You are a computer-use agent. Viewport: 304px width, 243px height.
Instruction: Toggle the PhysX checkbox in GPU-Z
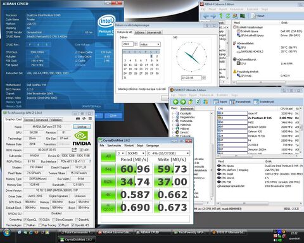point(60,225)
